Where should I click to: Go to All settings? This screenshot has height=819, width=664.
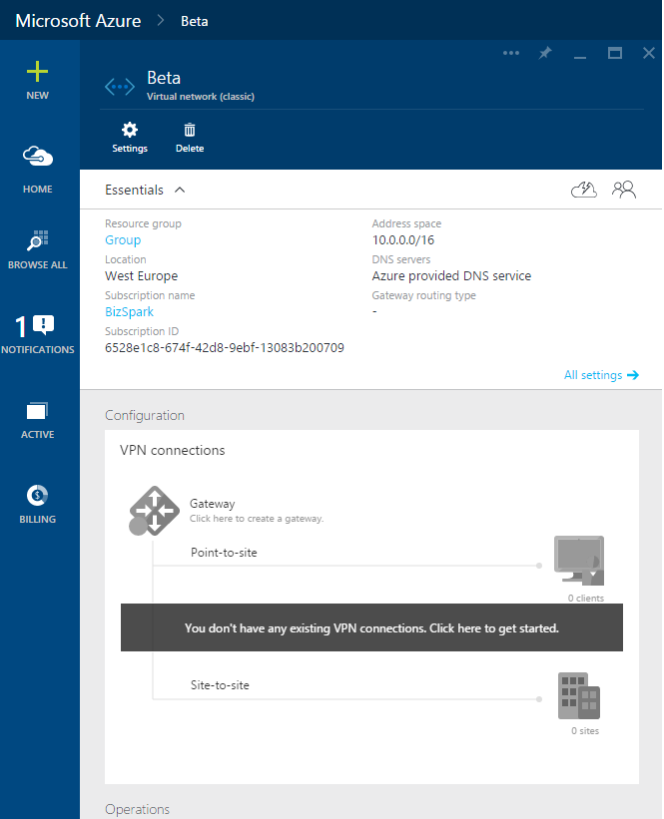click(601, 375)
